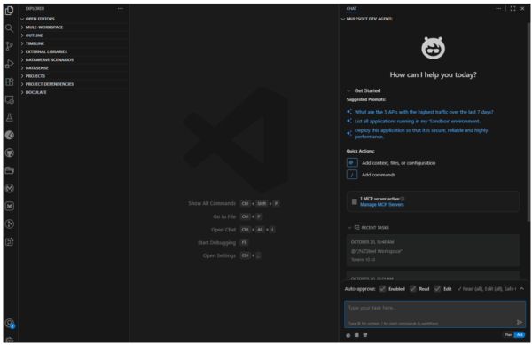Open the Extensions view icon
532x345 pixels.
click(x=10, y=82)
